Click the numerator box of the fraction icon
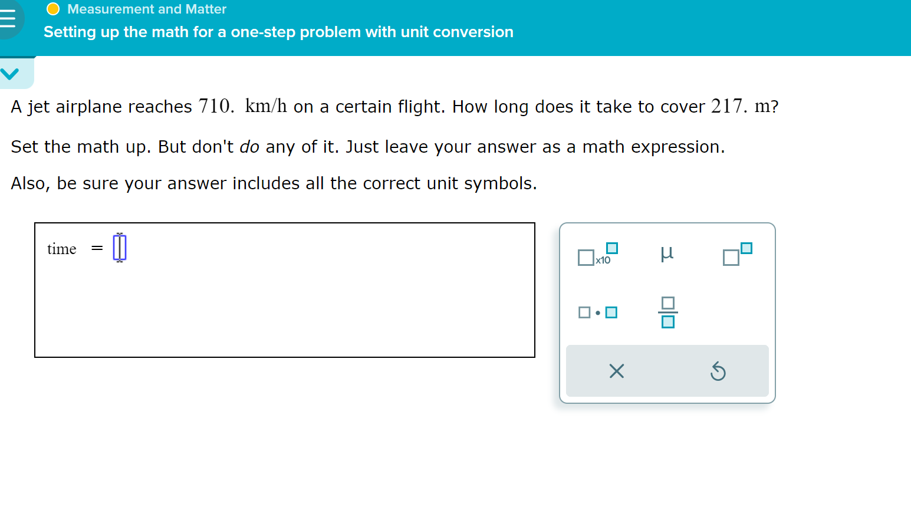Screen dimensions: 911x507 point(667,302)
